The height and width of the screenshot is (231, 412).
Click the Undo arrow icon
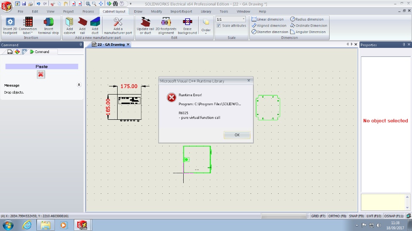click(38, 4)
